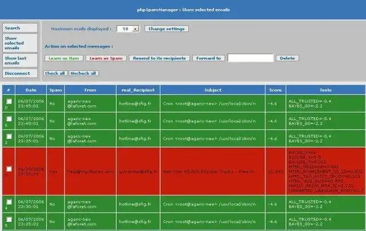
Task: Click the -4.6 score in the 23:30:01 row
Action: [272, 204]
